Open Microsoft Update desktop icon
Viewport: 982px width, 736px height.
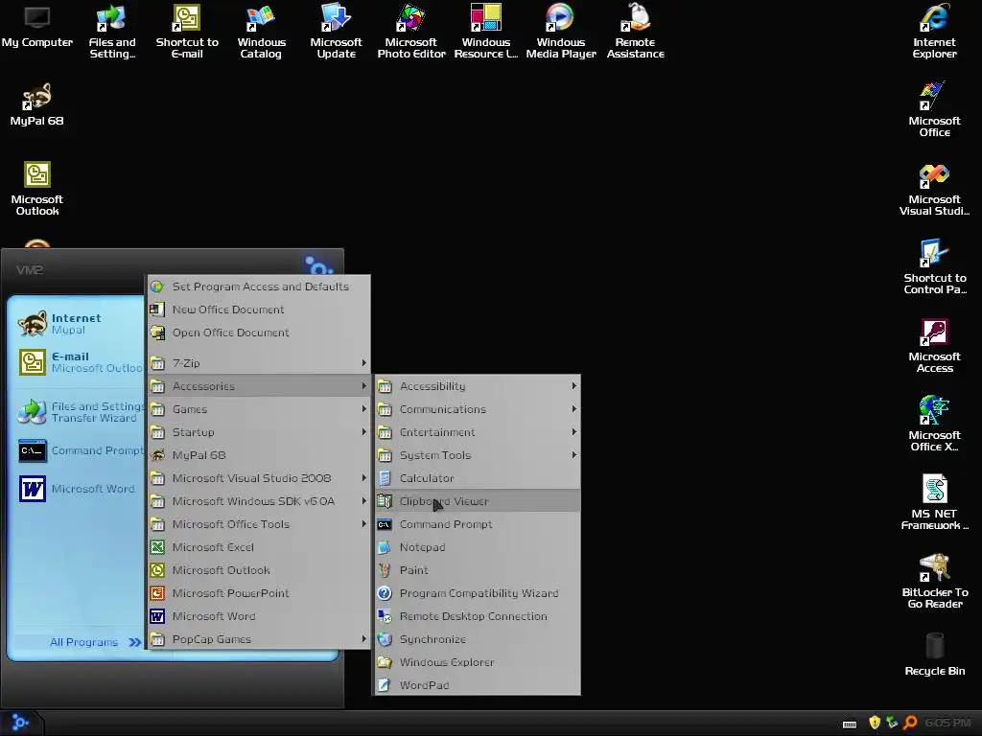336,32
